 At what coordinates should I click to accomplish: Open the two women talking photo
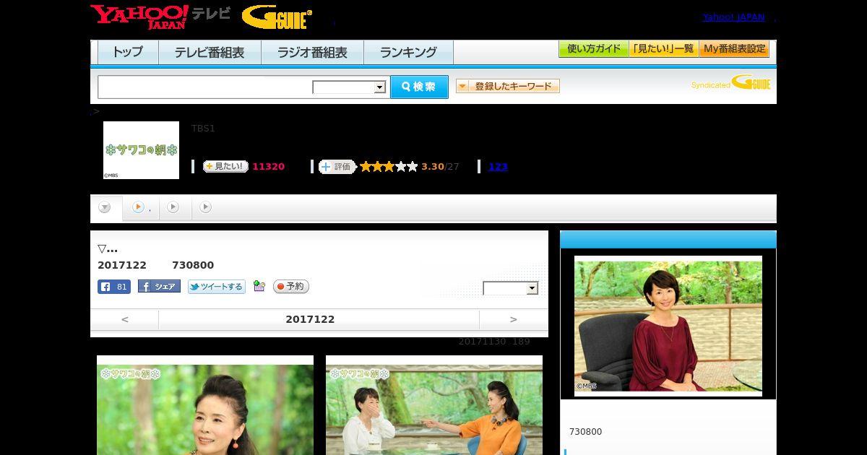click(434, 405)
